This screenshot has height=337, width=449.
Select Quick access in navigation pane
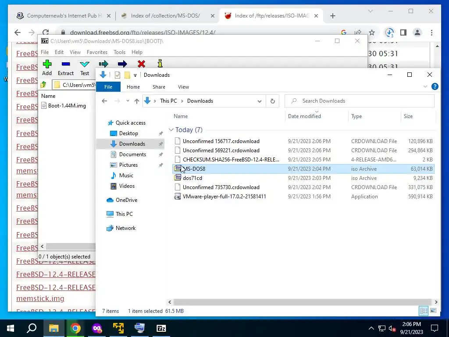130,123
